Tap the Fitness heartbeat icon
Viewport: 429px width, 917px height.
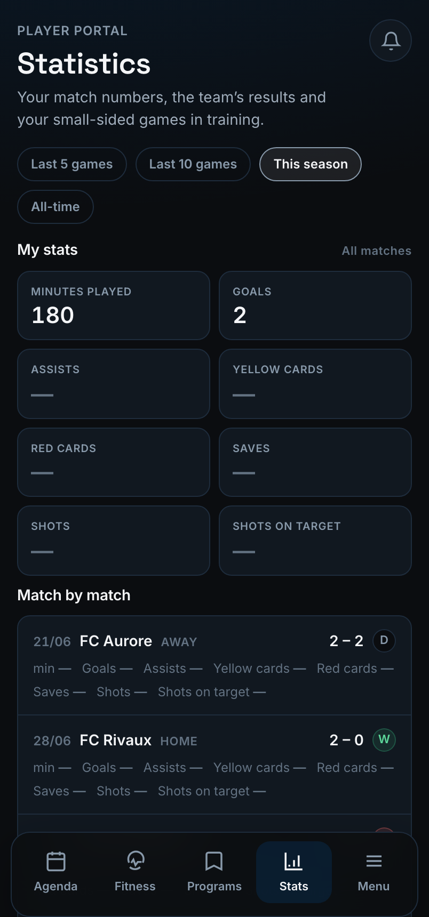pos(136,861)
